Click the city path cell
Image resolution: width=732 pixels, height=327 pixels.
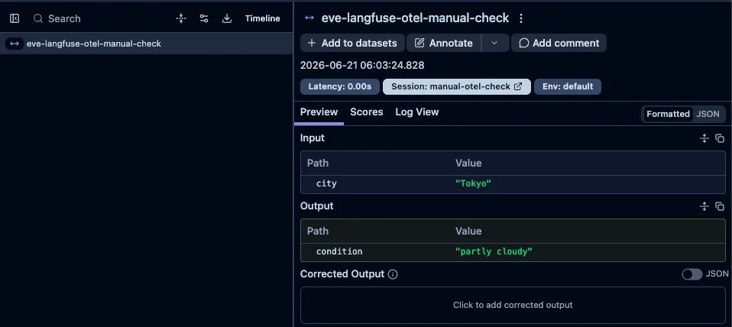tap(326, 183)
